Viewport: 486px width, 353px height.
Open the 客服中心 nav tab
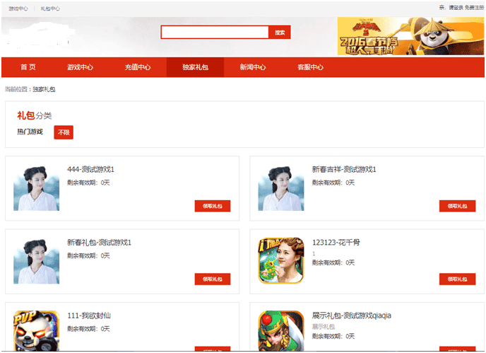(310, 67)
